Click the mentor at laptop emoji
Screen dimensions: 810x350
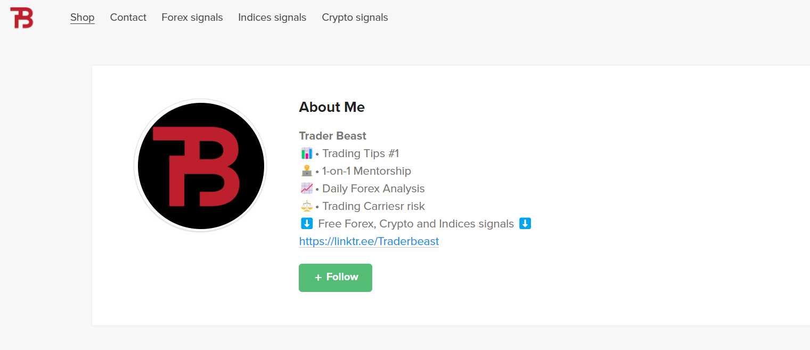(x=306, y=171)
